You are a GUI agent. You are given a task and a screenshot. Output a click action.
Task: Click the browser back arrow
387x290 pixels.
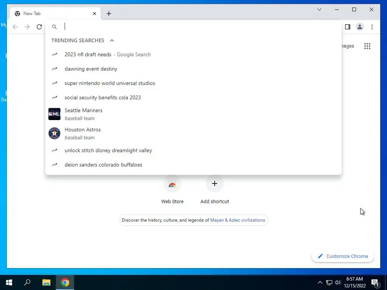click(x=15, y=27)
